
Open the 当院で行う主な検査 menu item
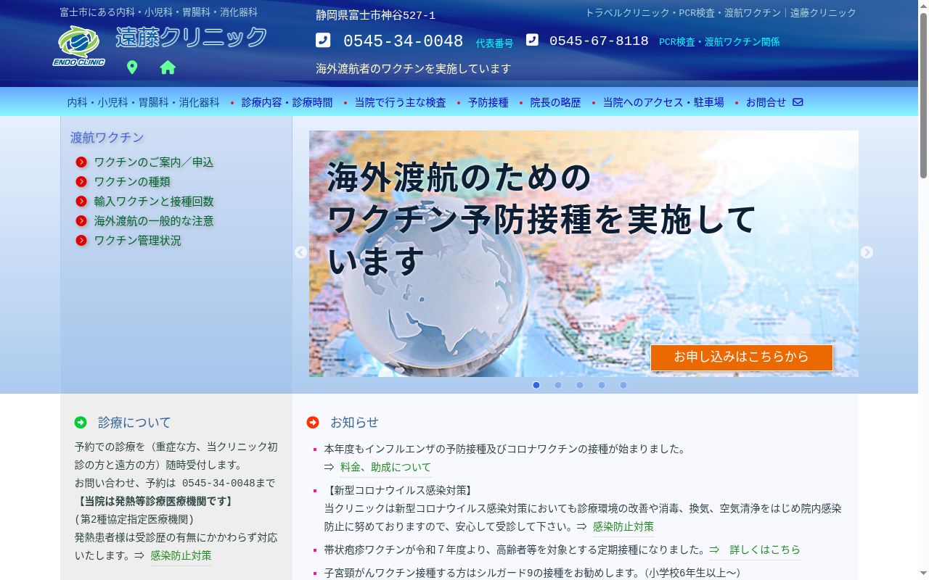tap(400, 102)
